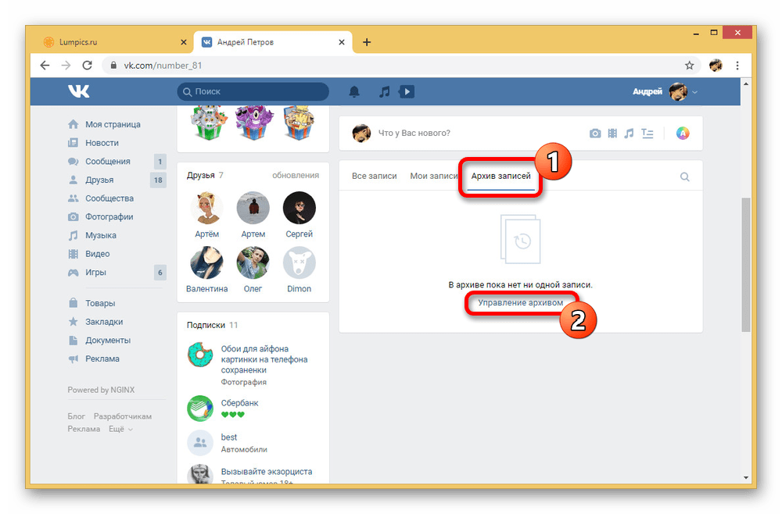Click the Разработчикам footer link

[123, 416]
